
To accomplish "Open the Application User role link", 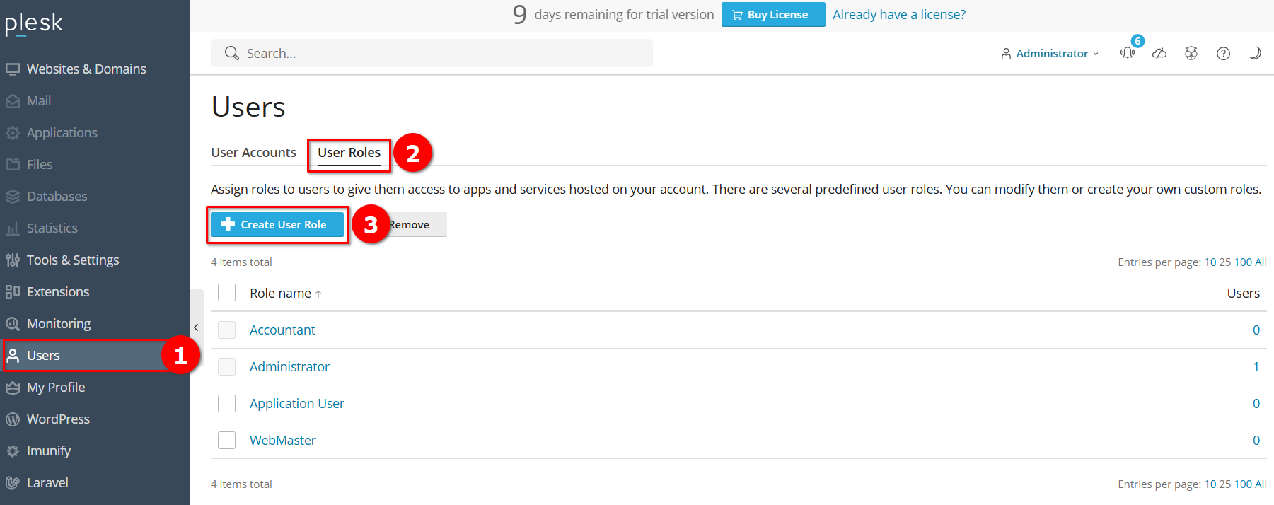I will coord(297,404).
